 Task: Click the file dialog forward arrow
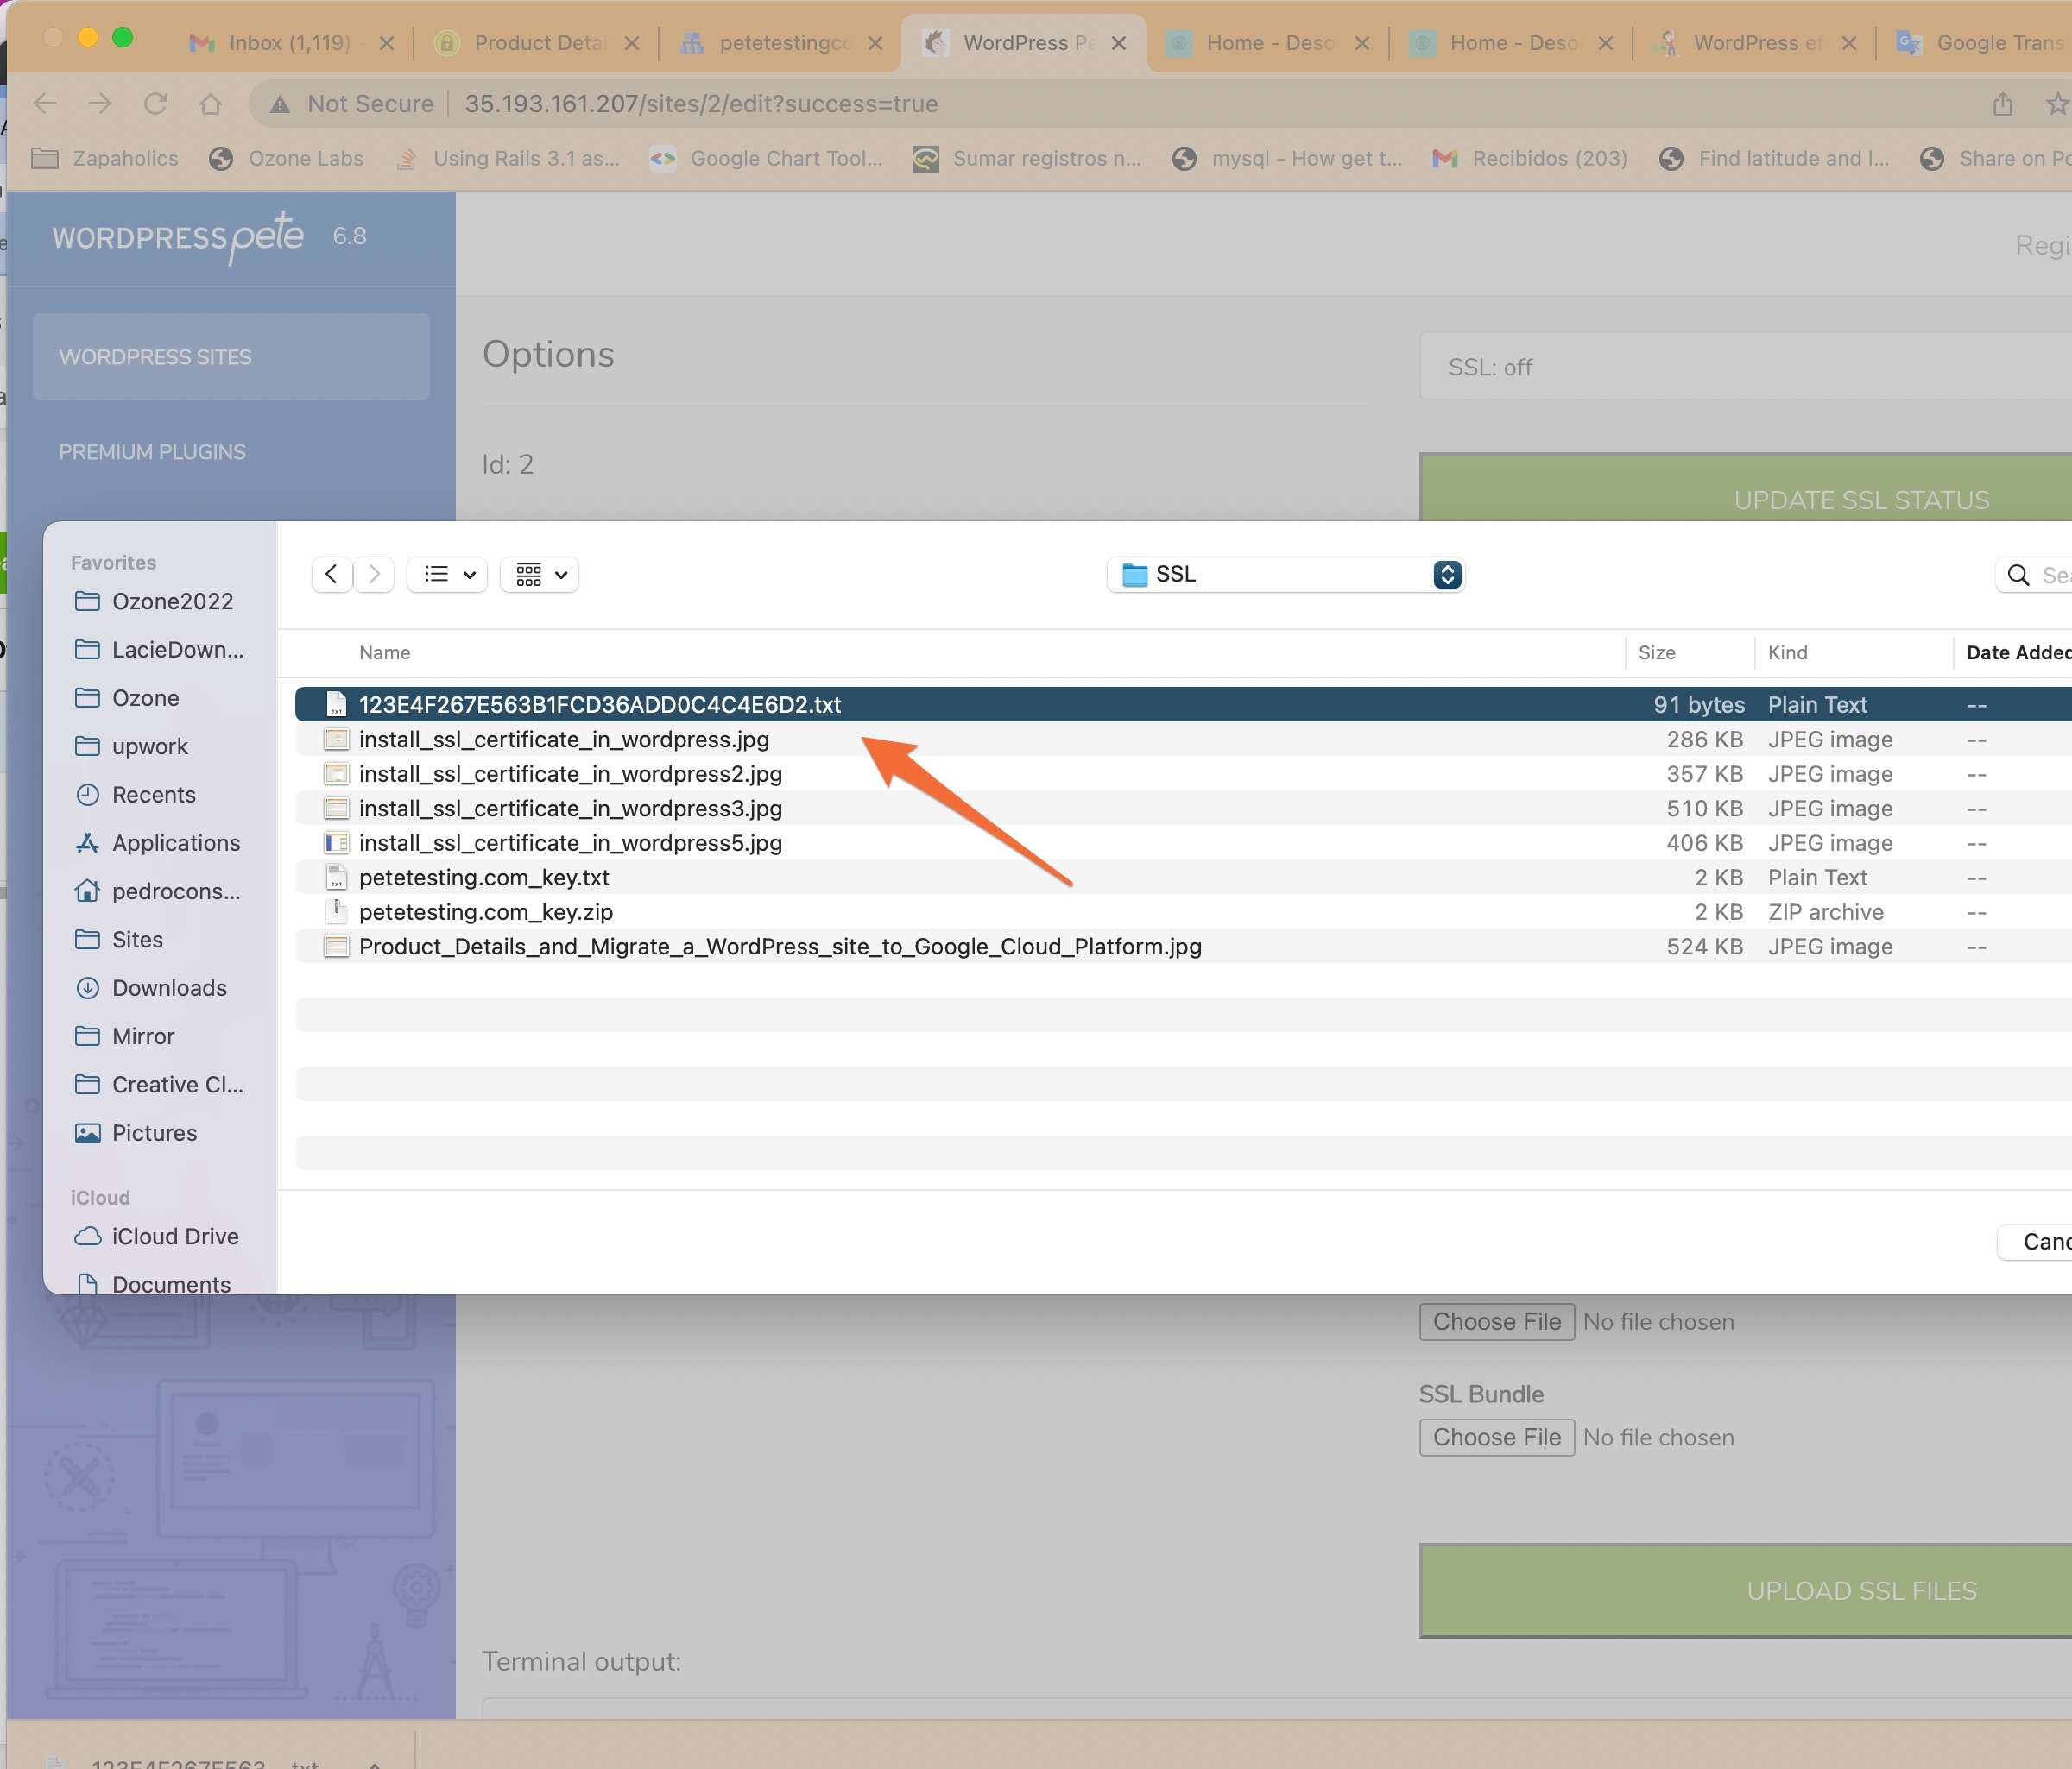[x=374, y=574]
